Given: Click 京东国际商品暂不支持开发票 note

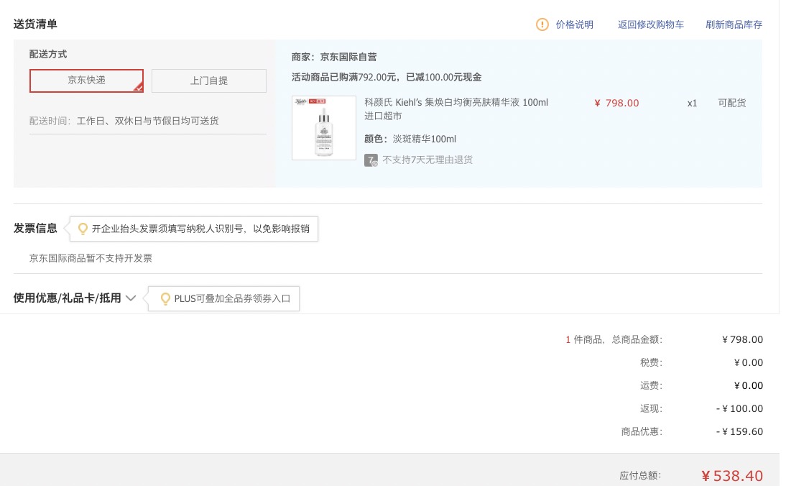Looking at the screenshot, I should point(91,258).
